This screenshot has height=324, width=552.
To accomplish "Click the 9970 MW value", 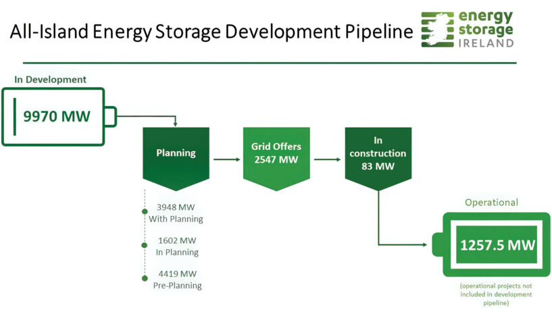I will pos(57,116).
